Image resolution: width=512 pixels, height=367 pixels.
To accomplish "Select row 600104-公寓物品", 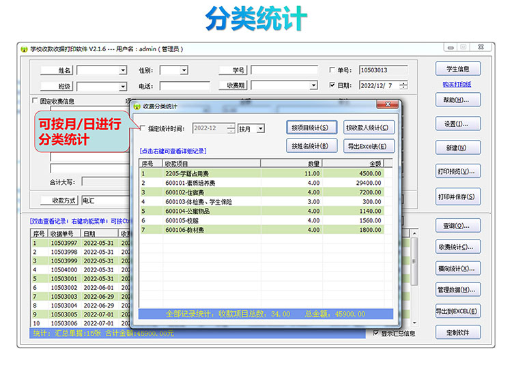I will 262,211.
